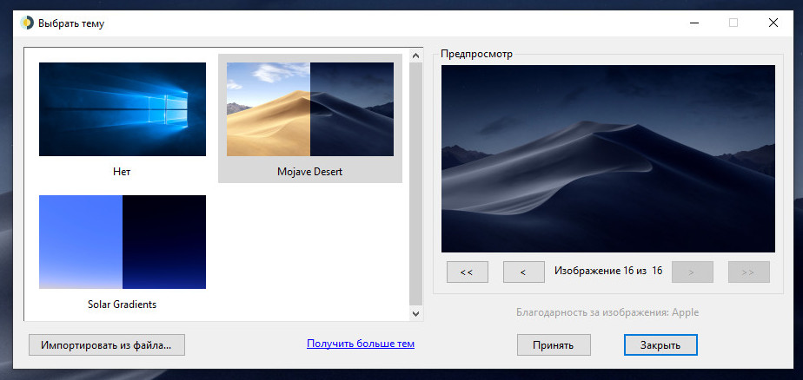This screenshot has width=803, height=380.
Task: Click the "Закрыть" button
Action: (660, 344)
